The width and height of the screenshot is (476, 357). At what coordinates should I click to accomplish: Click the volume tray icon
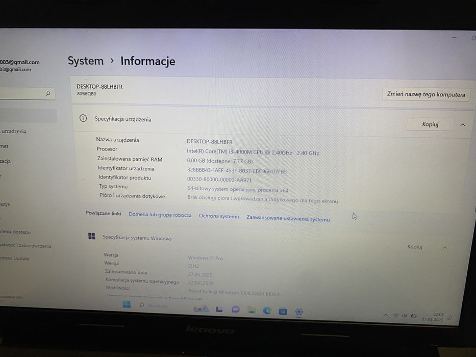click(x=404, y=316)
